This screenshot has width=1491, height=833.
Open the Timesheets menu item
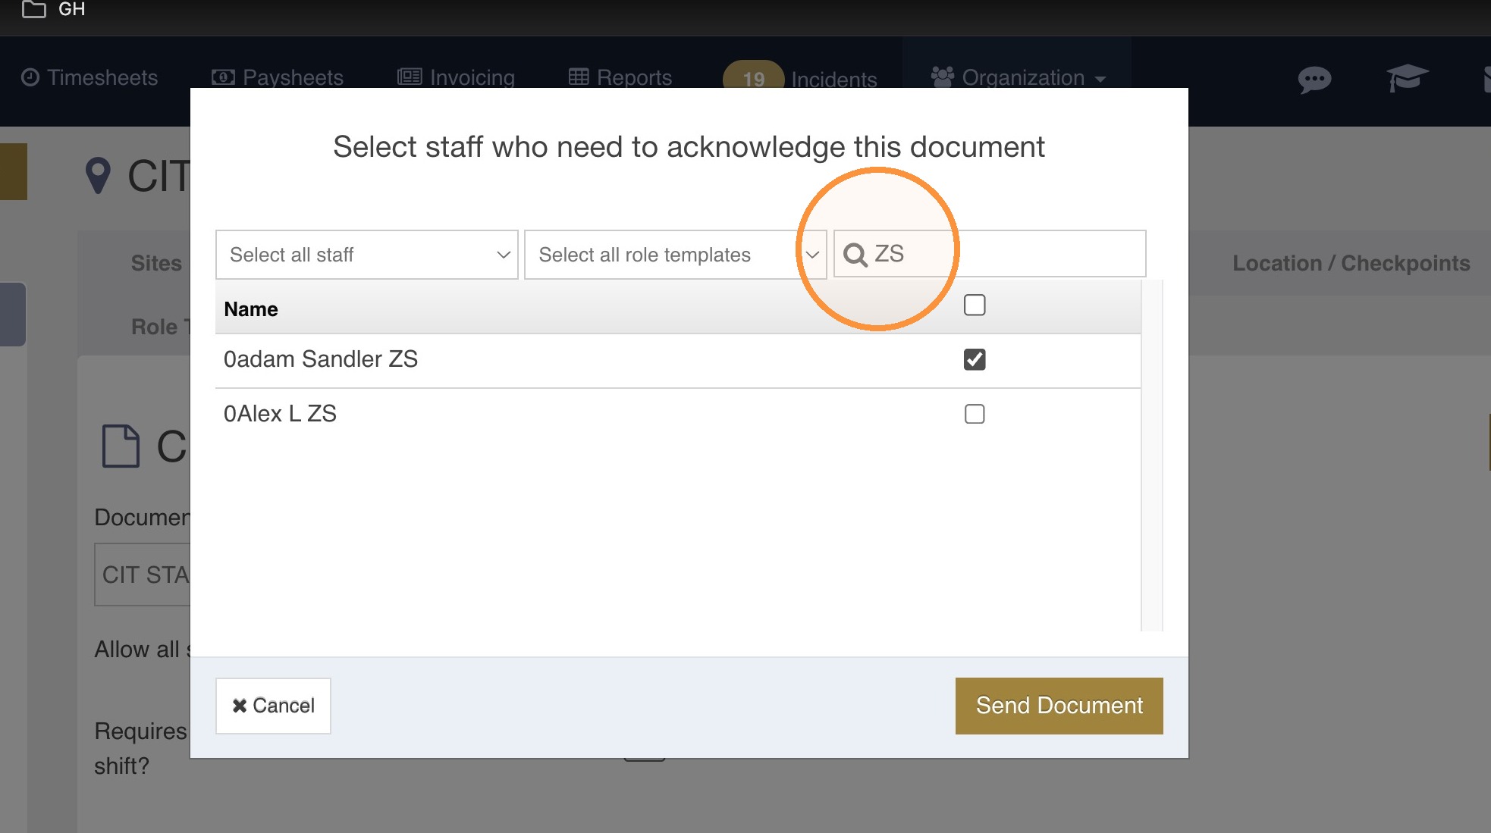[89, 77]
